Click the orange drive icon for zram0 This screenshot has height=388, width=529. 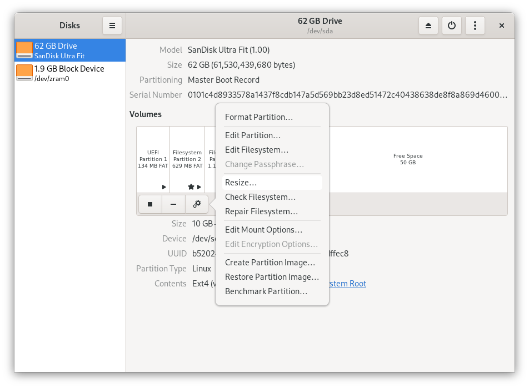(x=23, y=73)
